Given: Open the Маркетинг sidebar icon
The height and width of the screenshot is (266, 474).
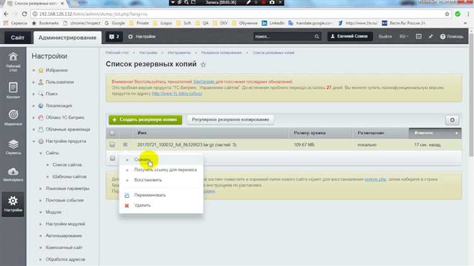Looking at the screenshot, I should 13,118.
